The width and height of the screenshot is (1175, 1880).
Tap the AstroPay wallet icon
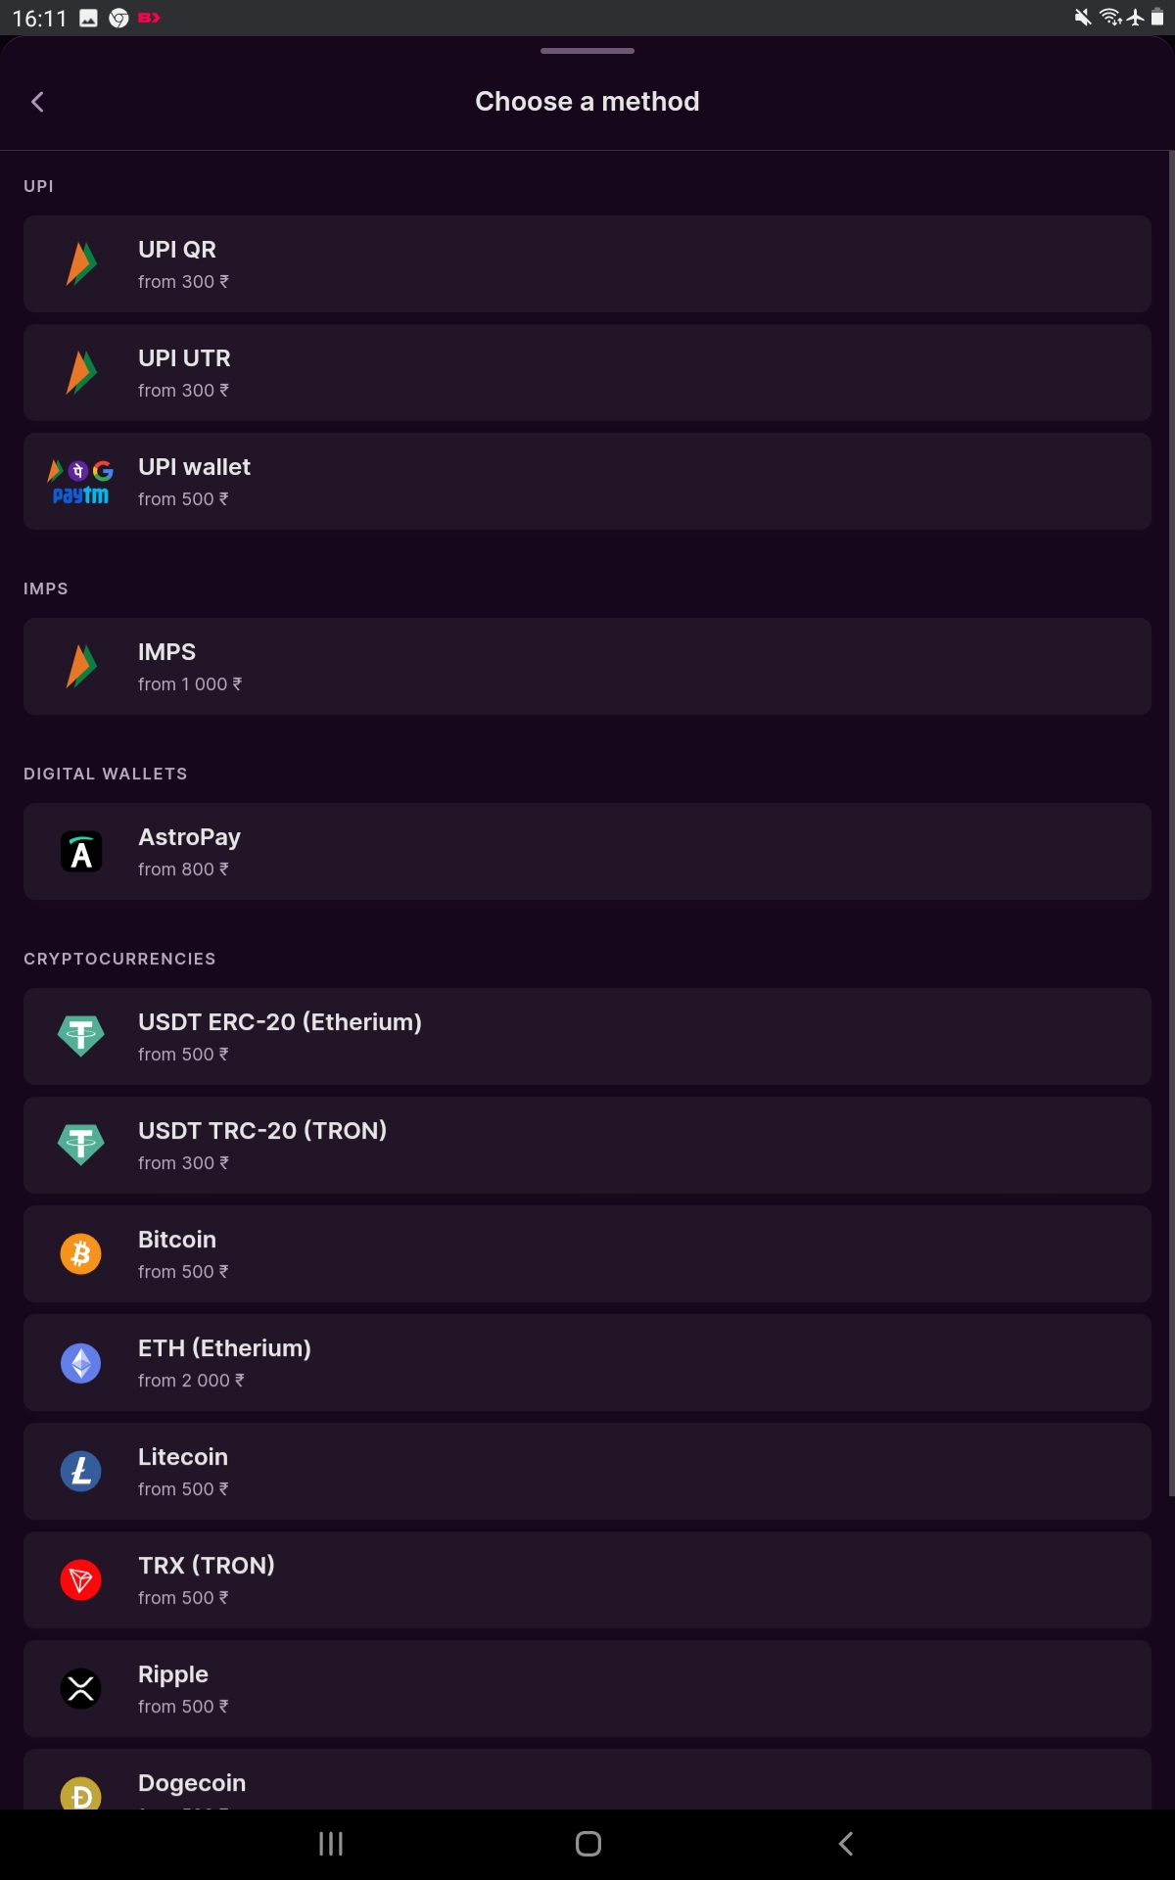(81, 851)
